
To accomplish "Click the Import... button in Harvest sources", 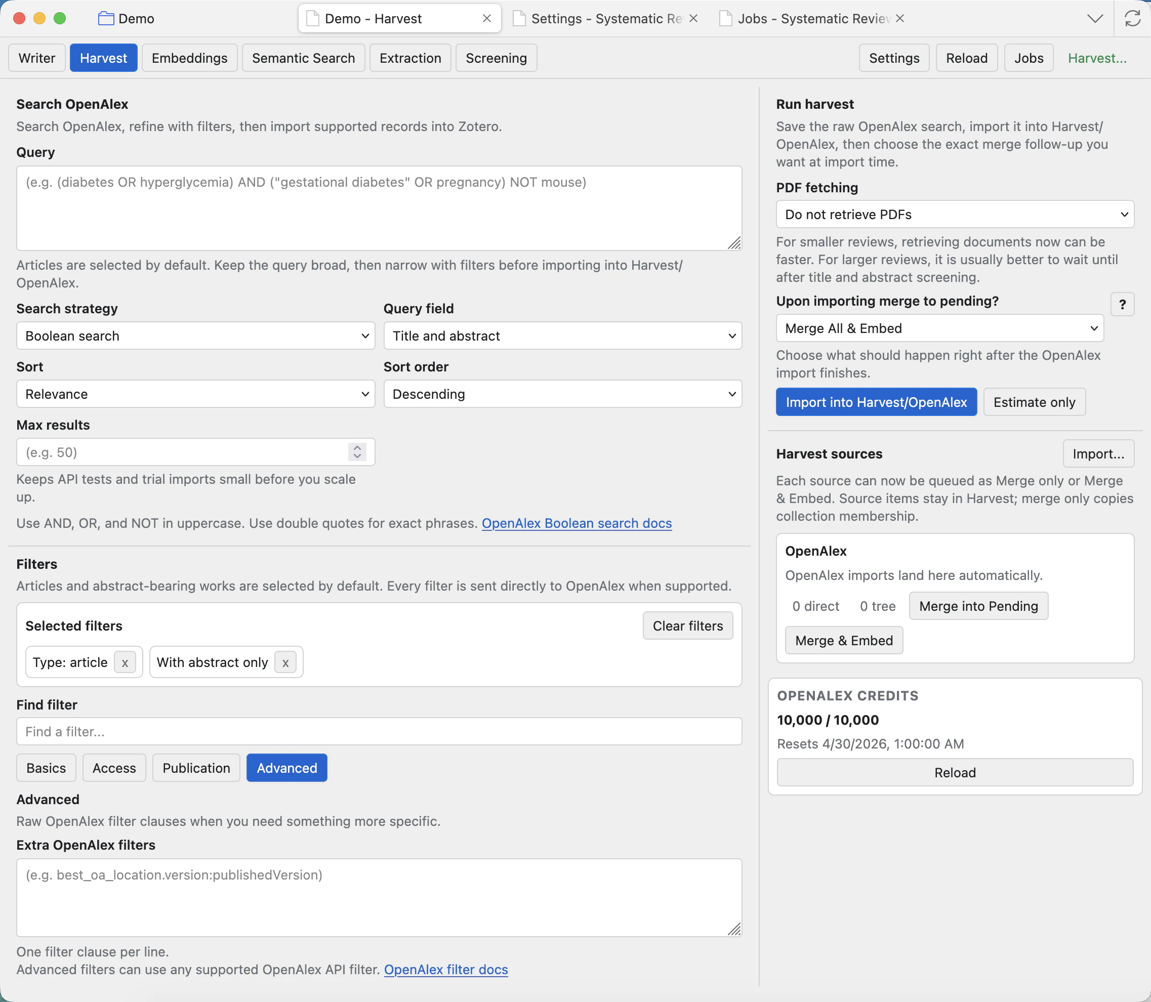I will (1098, 453).
